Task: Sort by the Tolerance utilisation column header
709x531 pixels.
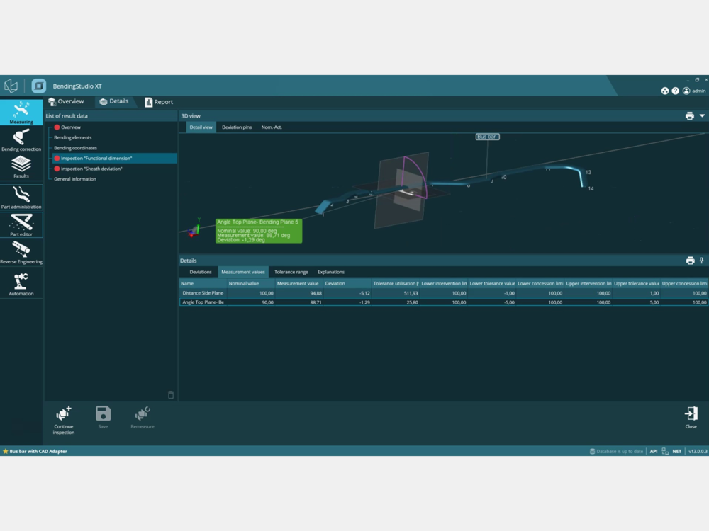Action: coord(395,283)
